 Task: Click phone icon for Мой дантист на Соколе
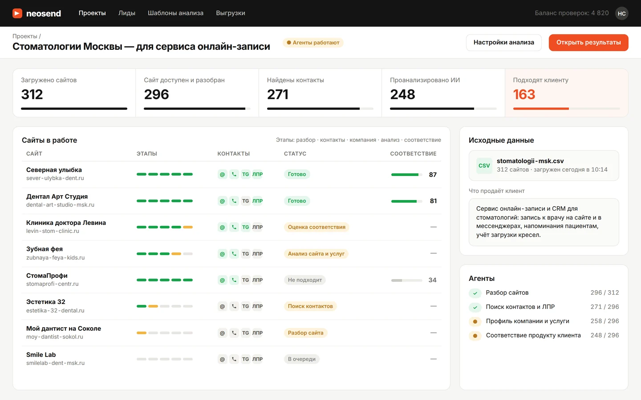point(234,333)
